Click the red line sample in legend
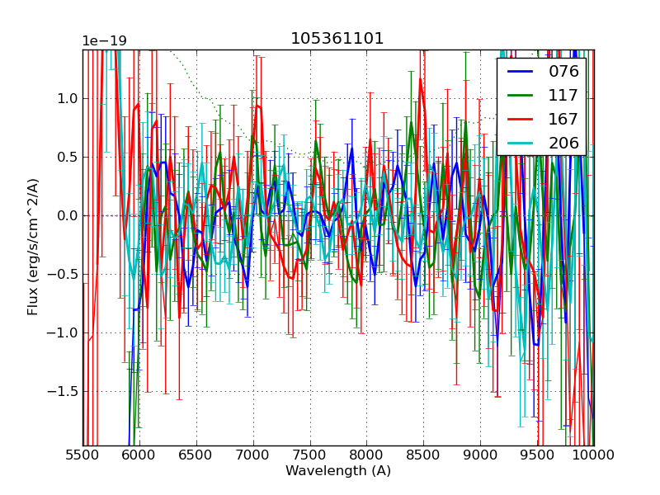Screen dimensions: 660x495 tap(520, 120)
